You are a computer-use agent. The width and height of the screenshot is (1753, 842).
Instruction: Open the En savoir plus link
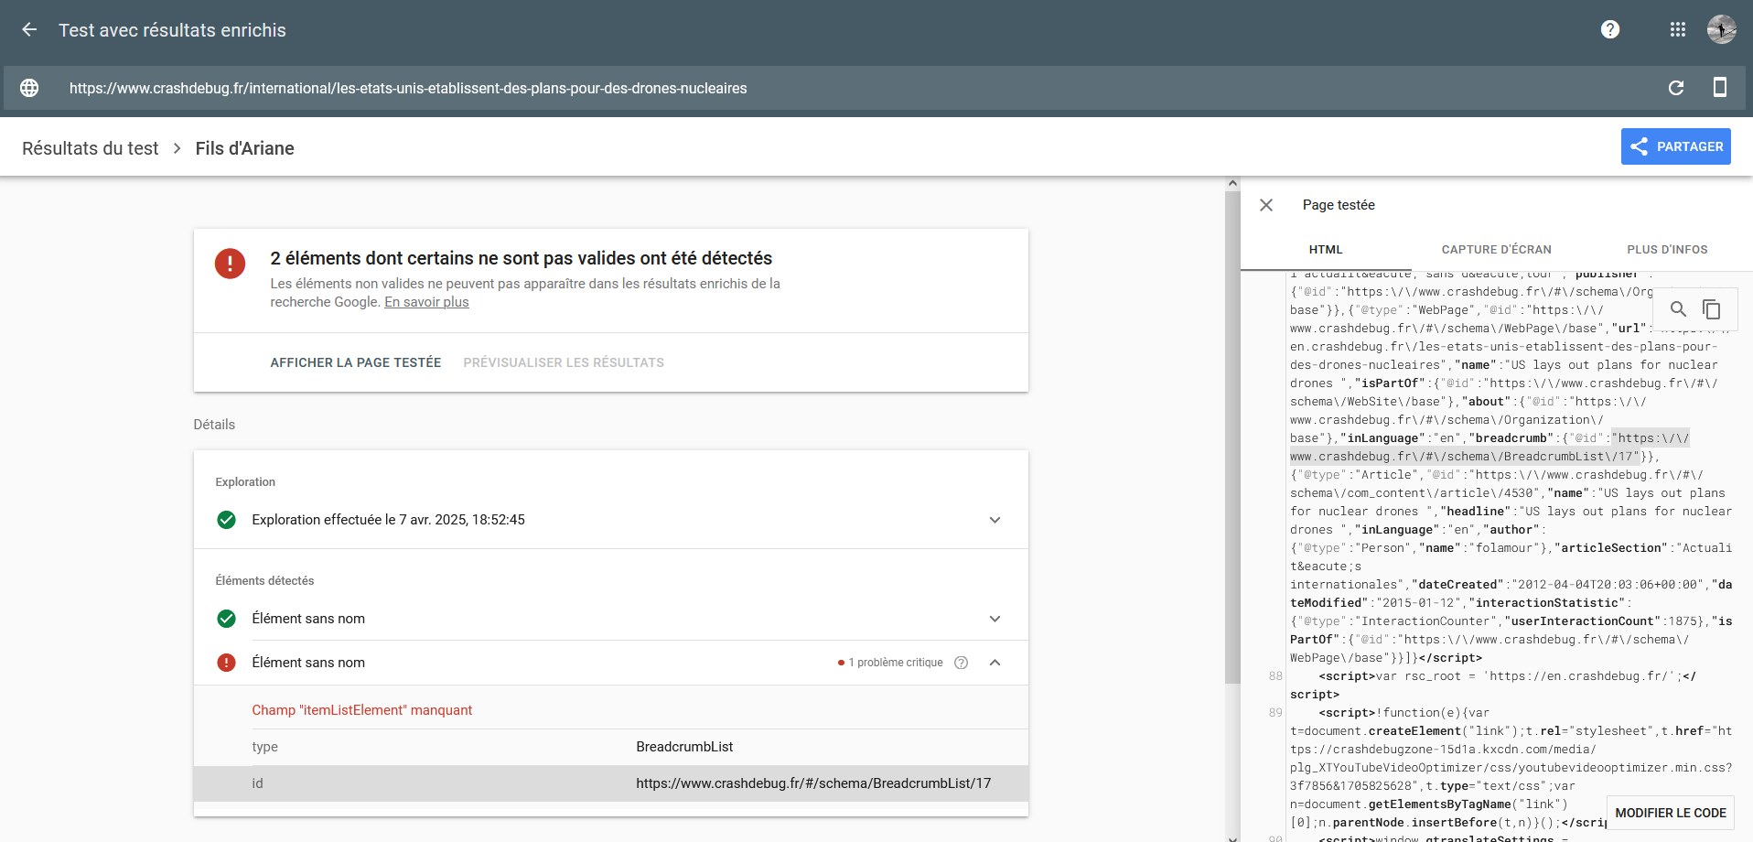[x=426, y=302]
